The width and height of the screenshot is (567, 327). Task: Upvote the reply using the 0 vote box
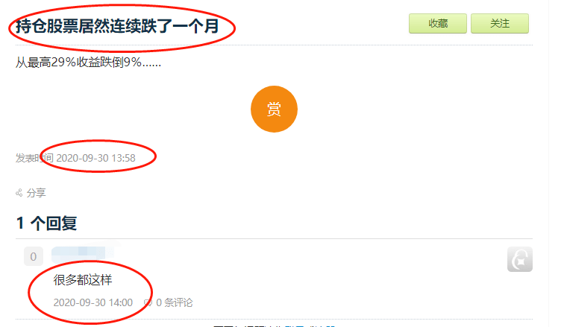pyautogui.click(x=34, y=257)
